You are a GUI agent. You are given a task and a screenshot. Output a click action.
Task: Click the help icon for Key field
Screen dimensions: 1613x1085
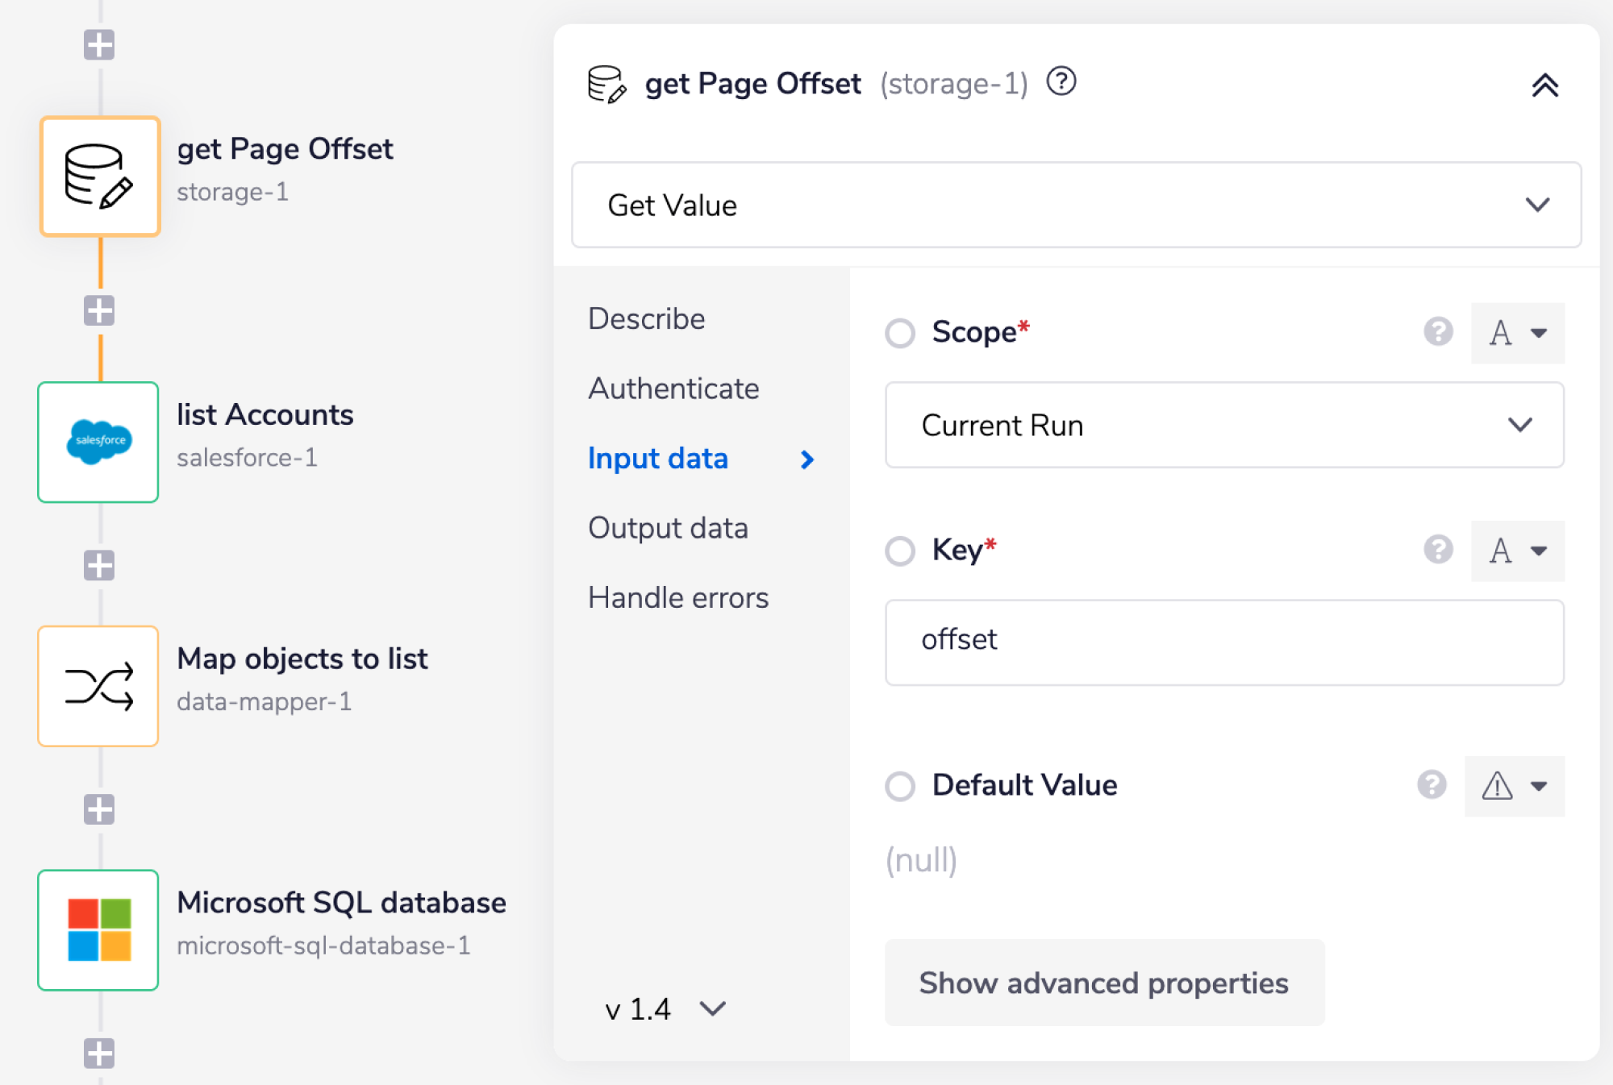pyautogui.click(x=1437, y=550)
